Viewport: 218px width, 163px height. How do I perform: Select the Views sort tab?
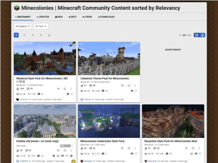(x=87, y=17)
